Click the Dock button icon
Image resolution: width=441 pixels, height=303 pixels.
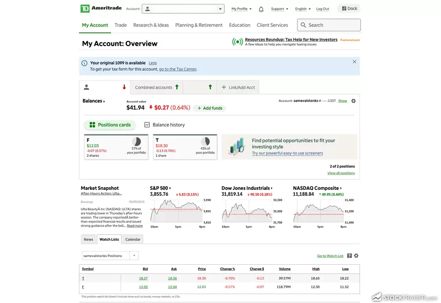344,8
